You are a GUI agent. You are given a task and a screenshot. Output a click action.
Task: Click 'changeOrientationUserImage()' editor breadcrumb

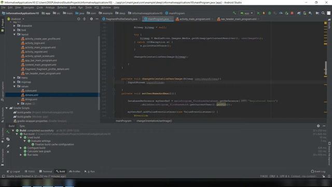154,121
